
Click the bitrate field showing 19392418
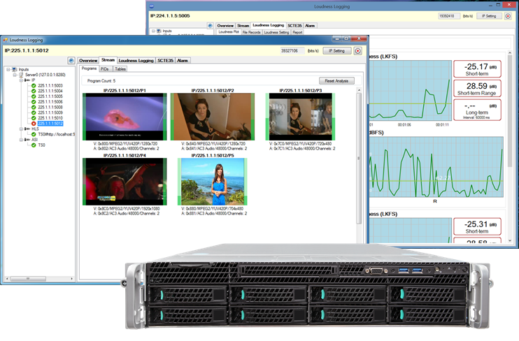pos(448,16)
